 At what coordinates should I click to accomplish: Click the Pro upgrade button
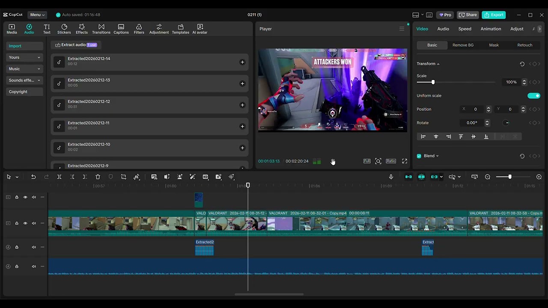445,15
